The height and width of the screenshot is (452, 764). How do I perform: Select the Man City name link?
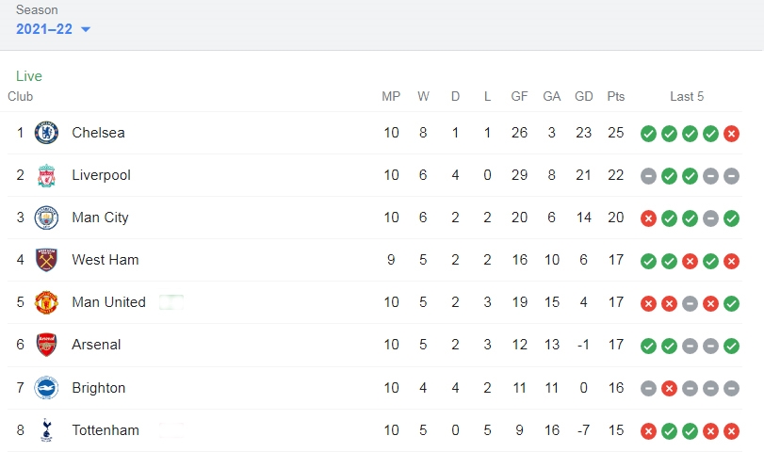[x=101, y=218]
